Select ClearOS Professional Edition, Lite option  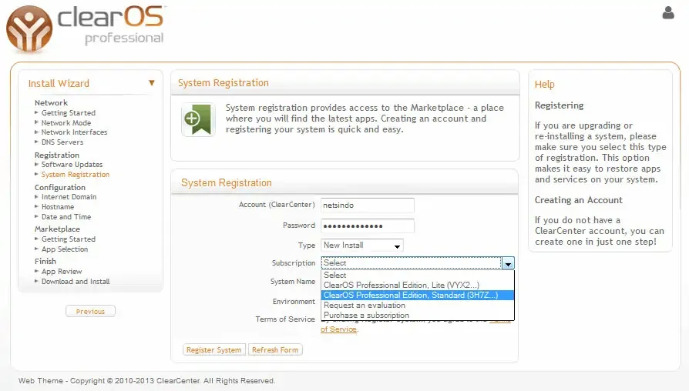[401, 286]
